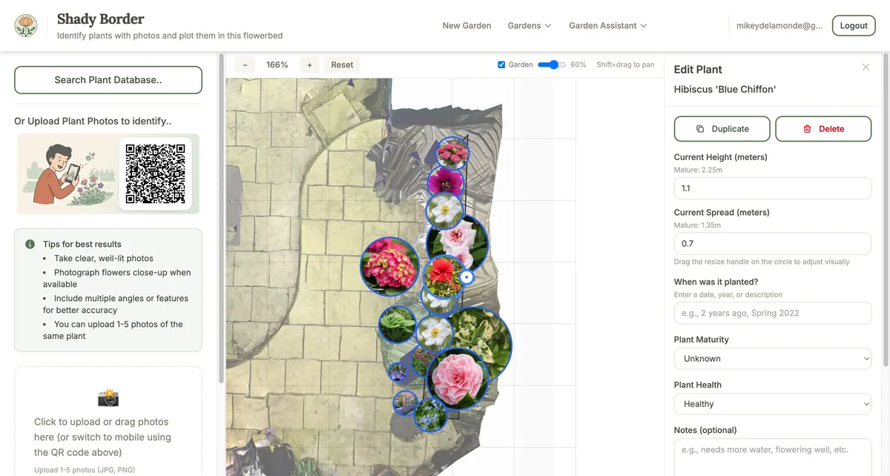Click the trash icon inside the Delete button

click(807, 128)
